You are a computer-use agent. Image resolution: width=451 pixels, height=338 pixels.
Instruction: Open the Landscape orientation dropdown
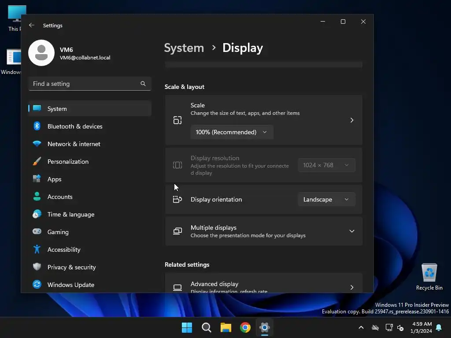(326, 199)
